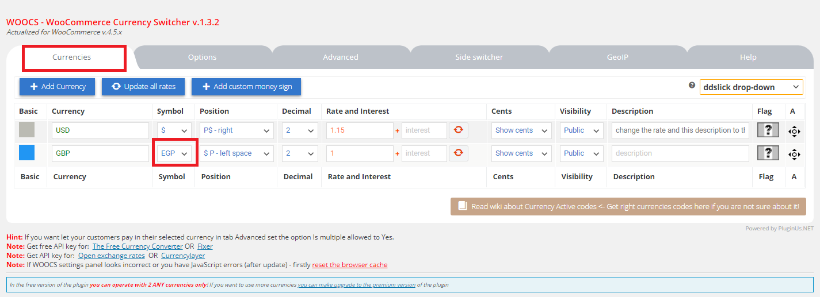Image resolution: width=820 pixels, height=297 pixels.
Task: Refresh the USD row rate icon
Action: [x=458, y=130]
